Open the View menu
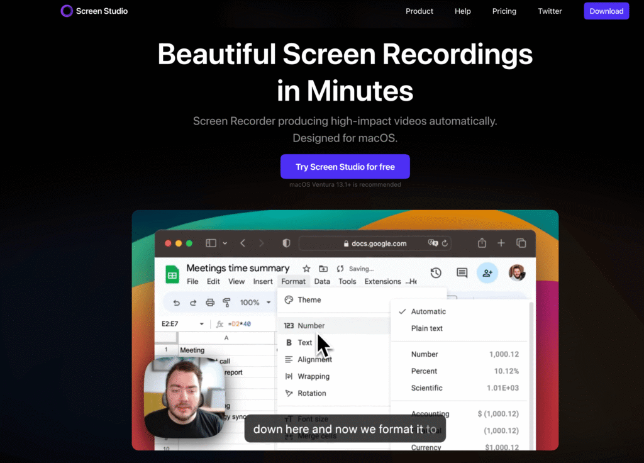 [x=236, y=281]
